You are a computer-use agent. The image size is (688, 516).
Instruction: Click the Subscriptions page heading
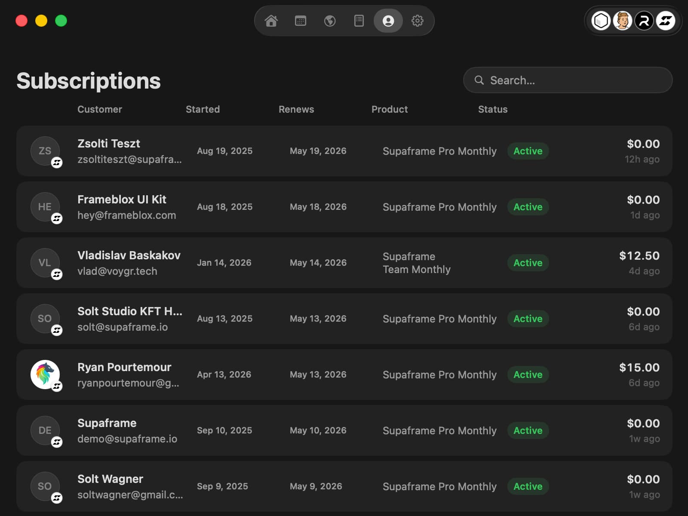click(x=89, y=81)
